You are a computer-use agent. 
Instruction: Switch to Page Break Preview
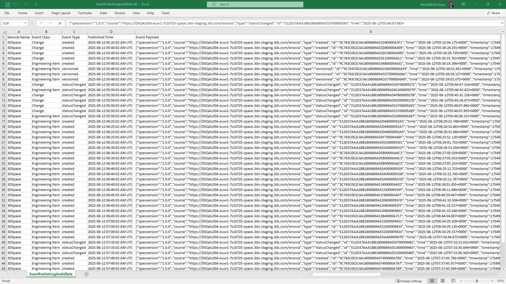(453, 281)
